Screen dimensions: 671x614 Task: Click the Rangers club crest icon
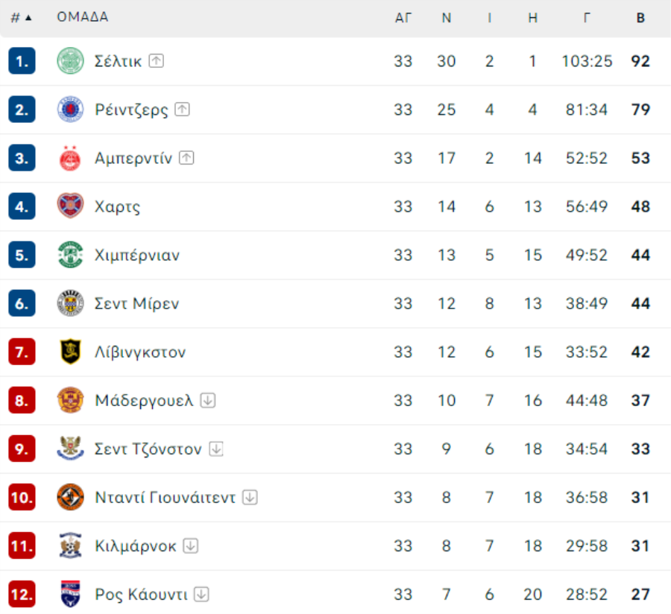point(71,110)
